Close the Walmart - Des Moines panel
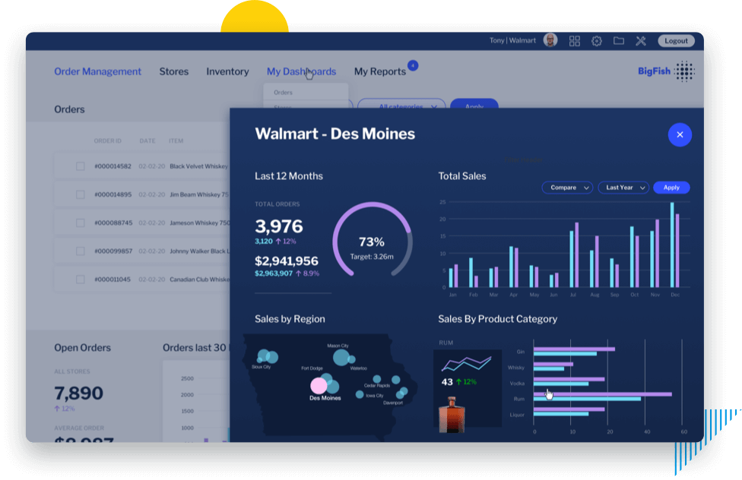The image size is (742, 480). point(680,134)
